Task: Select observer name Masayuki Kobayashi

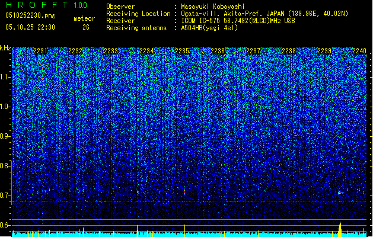Action: click(213, 7)
